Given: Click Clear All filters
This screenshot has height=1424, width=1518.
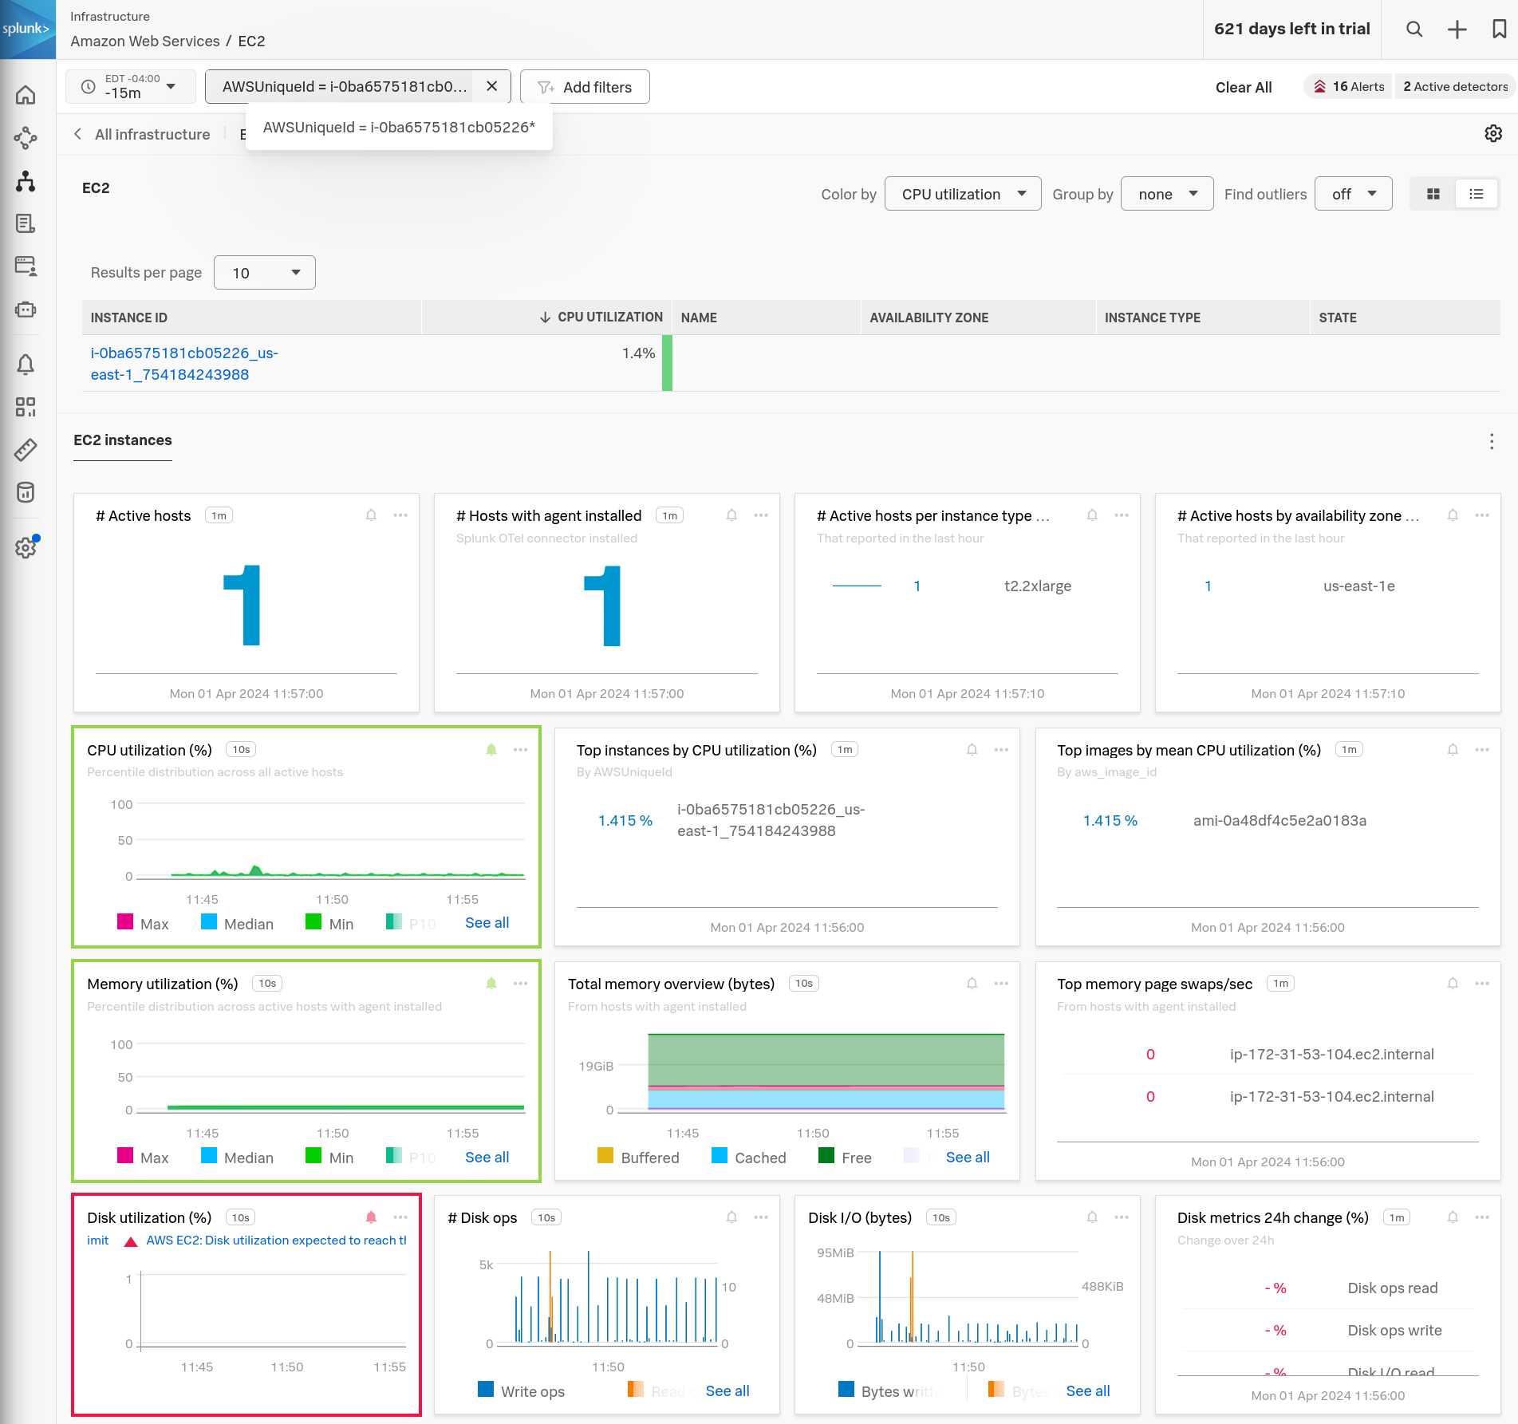Looking at the screenshot, I should click(1244, 87).
